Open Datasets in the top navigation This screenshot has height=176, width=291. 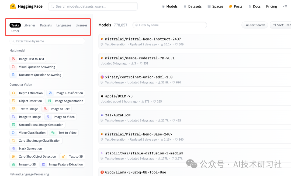pos(192,6)
